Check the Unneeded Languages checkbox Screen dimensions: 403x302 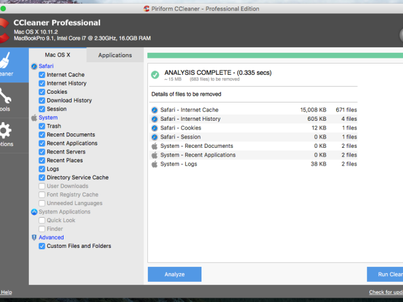(x=42, y=203)
